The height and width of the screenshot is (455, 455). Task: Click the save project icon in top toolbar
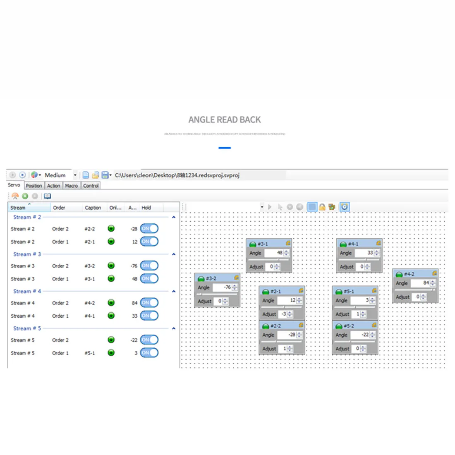[105, 175]
